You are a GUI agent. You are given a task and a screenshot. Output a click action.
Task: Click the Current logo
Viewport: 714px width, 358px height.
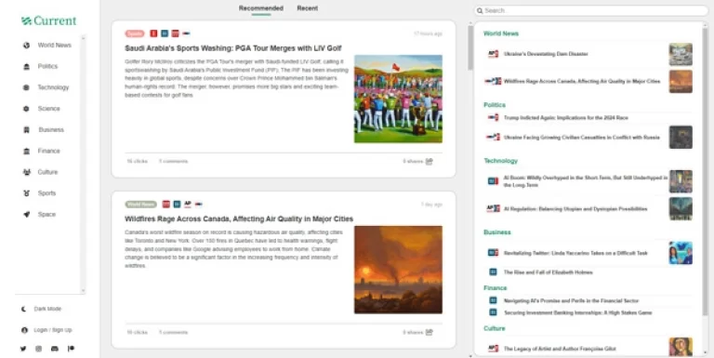[x=48, y=20]
